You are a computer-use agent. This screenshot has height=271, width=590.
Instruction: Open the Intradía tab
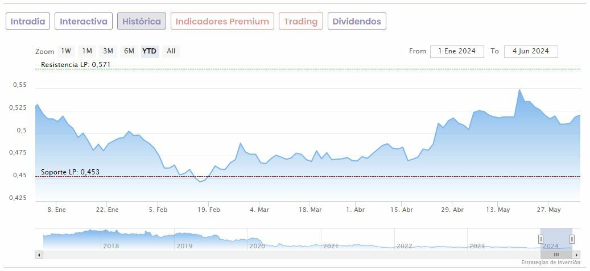pos(28,22)
